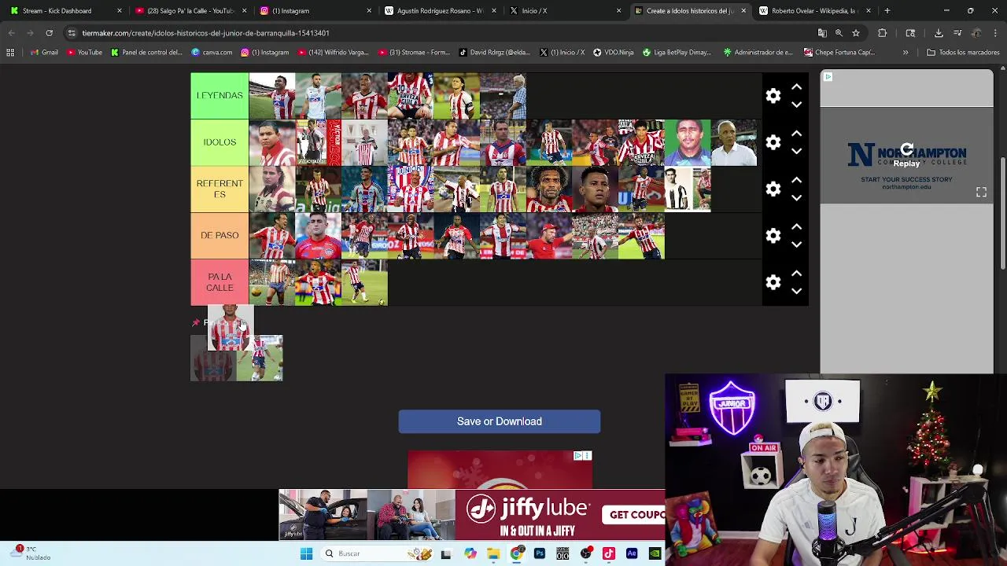Open settings gear for IDOLOS row
Viewport: 1007px width, 566px height.
pos(773,142)
